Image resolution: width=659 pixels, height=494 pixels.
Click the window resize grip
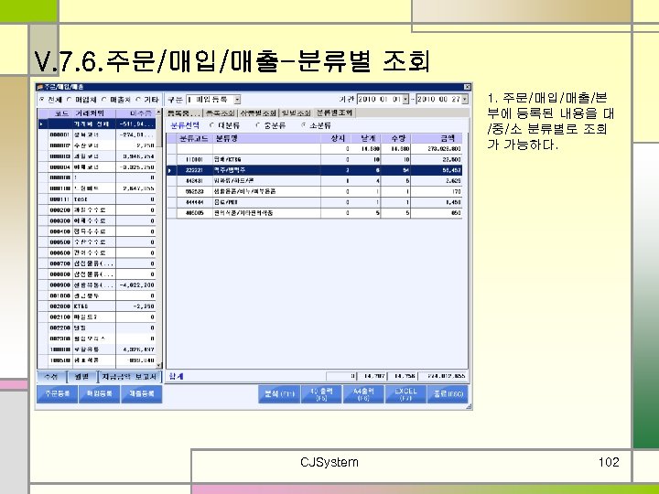point(469,406)
